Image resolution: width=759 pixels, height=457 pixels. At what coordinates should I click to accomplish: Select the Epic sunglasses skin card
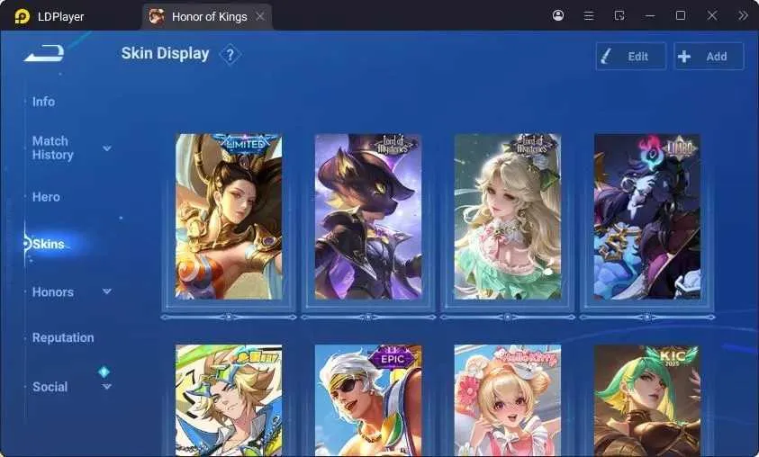click(x=368, y=400)
